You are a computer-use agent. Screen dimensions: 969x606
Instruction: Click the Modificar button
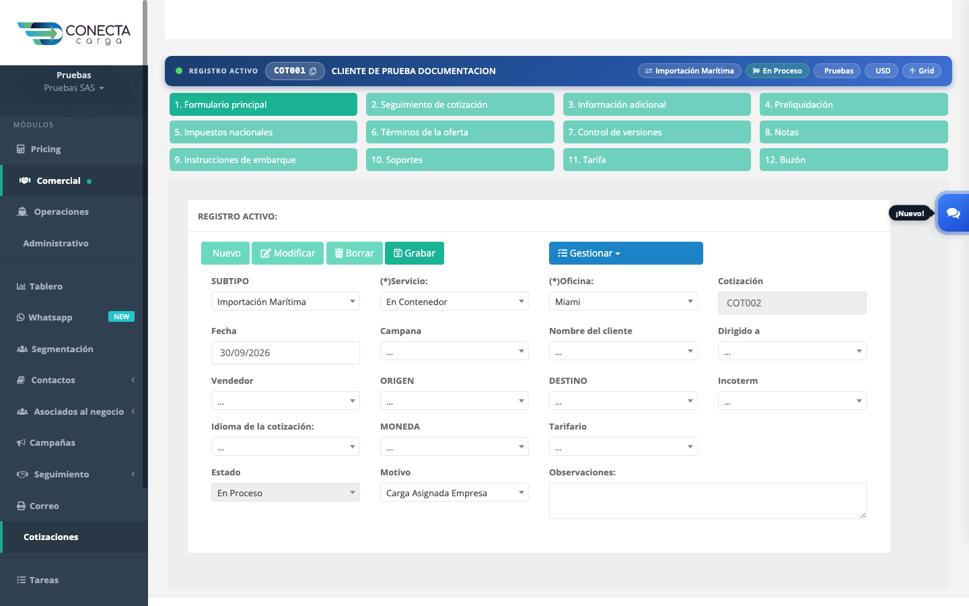pos(287,253)
